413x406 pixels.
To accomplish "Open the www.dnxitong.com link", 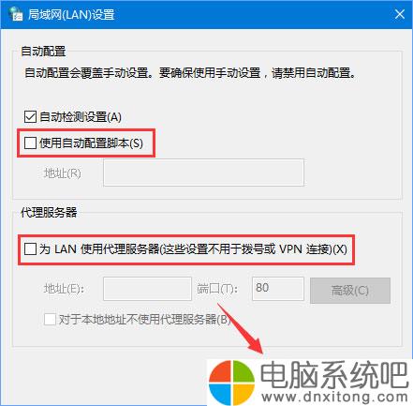I will [334, 398].
